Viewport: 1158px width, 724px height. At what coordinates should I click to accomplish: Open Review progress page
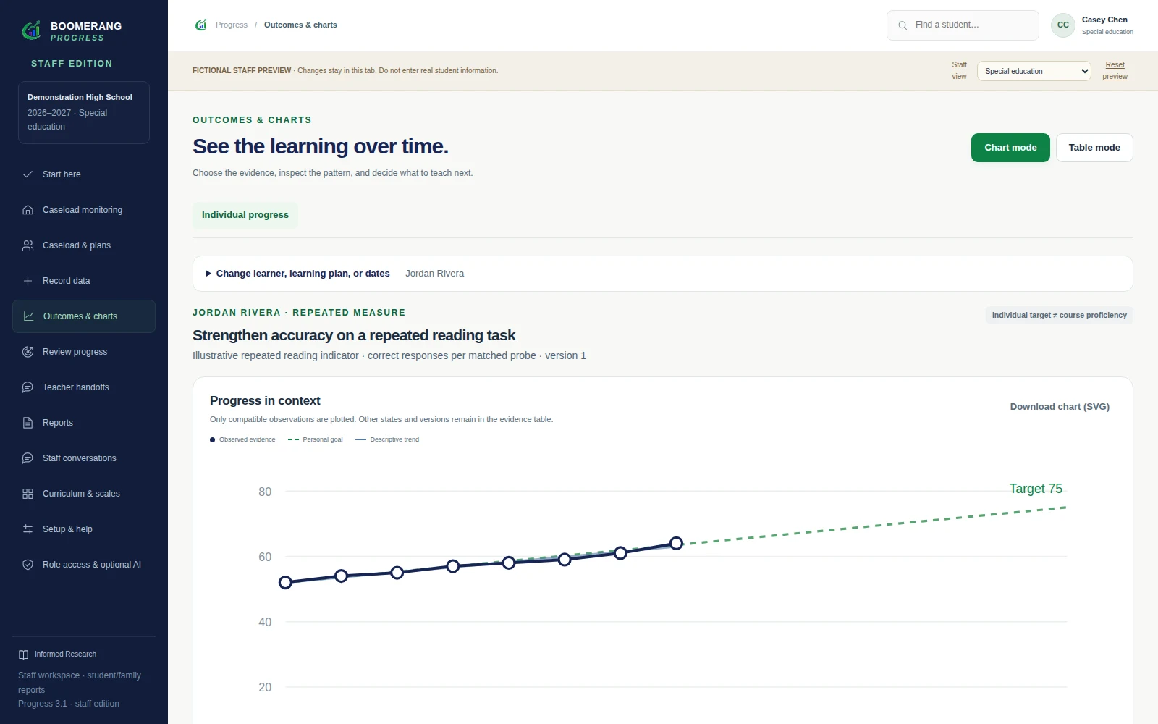click(x=84, y=352)
